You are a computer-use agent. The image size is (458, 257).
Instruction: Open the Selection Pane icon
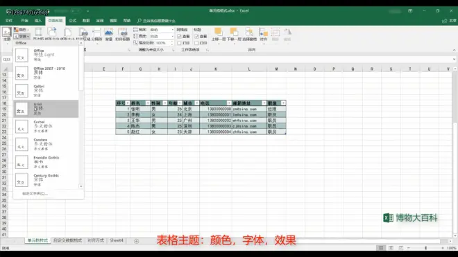[x=249, y=34]
